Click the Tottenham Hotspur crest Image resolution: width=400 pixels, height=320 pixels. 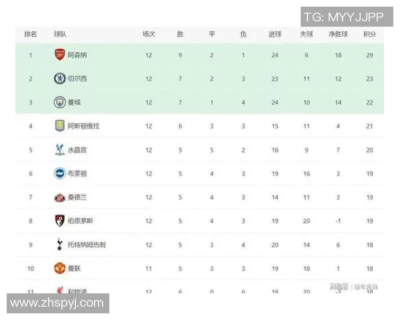(59, 245)
